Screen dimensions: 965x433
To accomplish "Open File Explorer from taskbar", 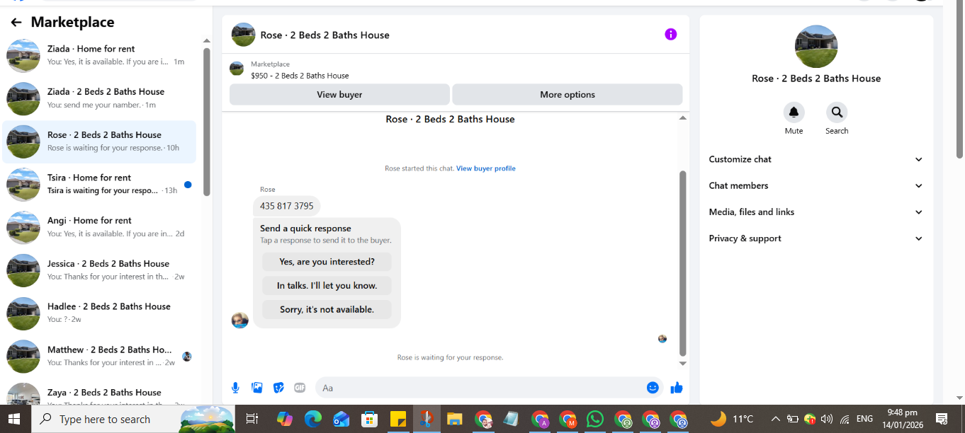I will (x=454, y=419).
